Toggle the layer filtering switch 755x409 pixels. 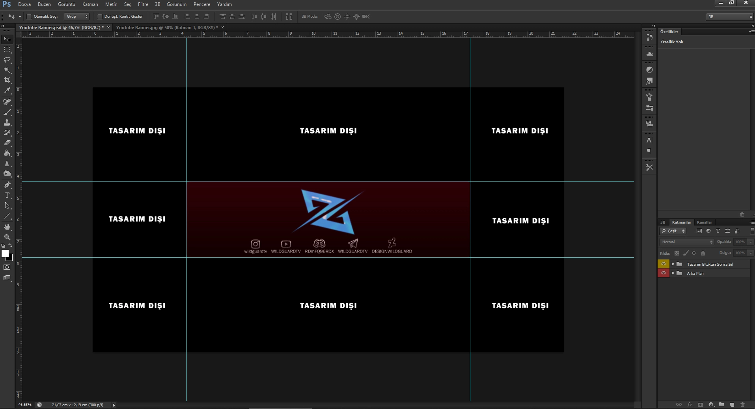(752, 230)
